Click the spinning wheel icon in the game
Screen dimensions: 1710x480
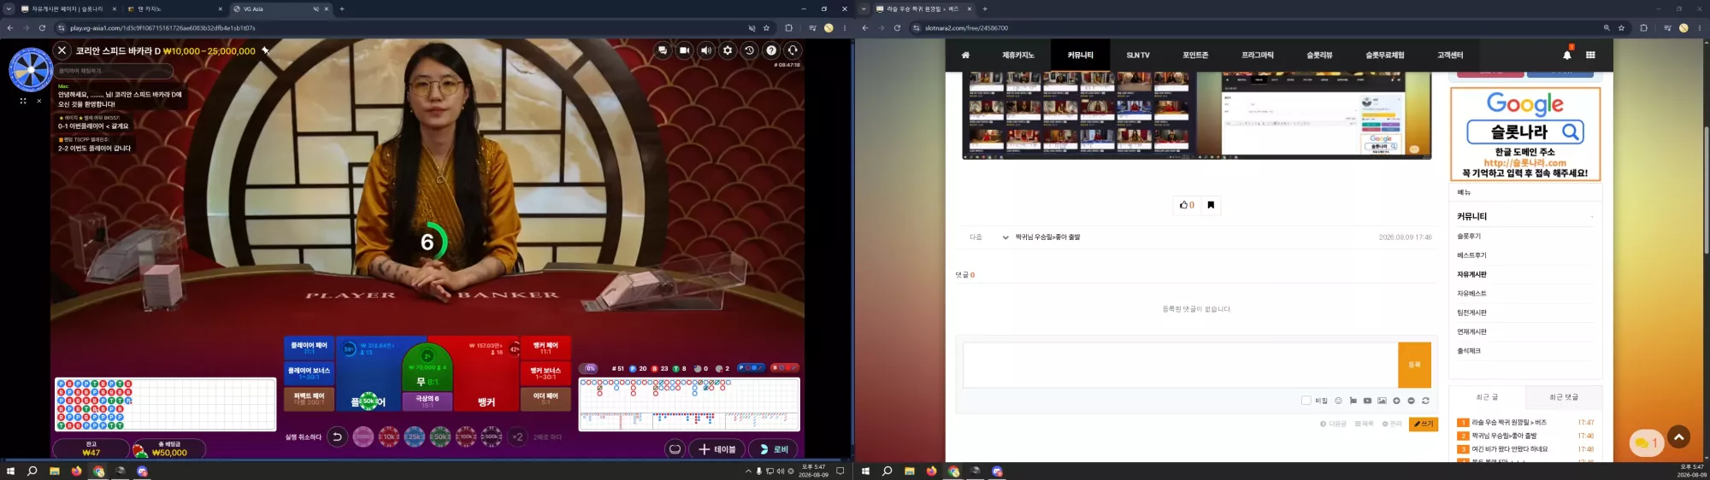pos(31,69)
